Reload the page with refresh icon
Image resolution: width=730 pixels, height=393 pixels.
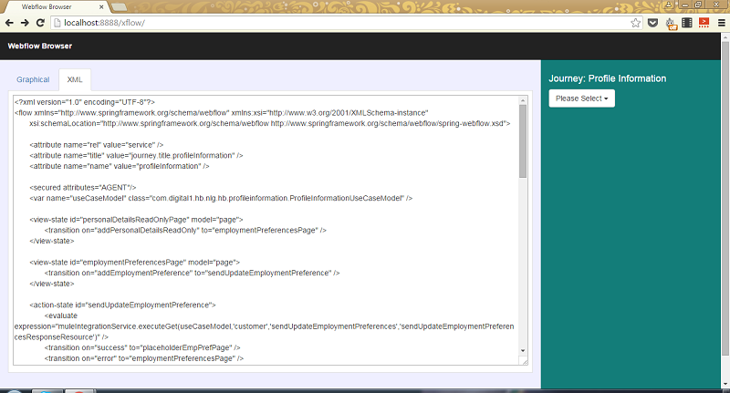click(41, 22)
